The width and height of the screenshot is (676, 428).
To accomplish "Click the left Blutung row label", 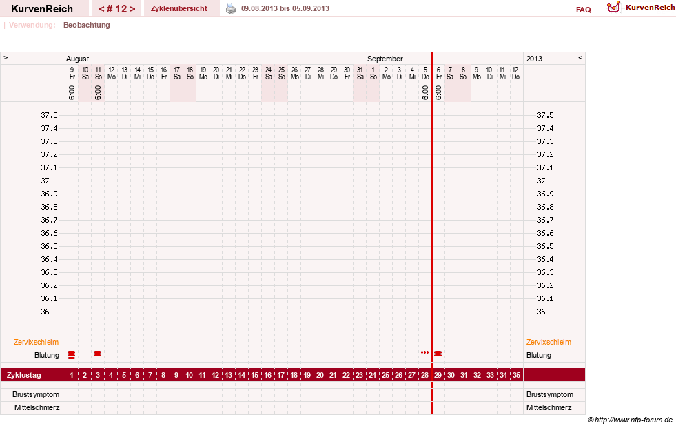I will click(x=47, y=355).
